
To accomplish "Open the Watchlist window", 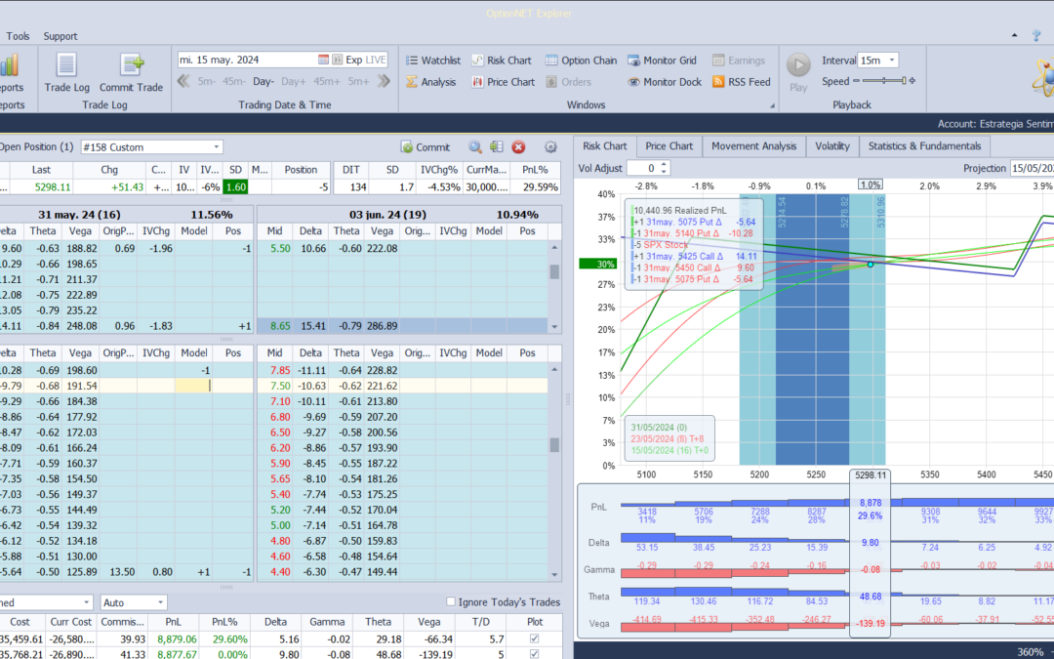I will [x=432, y=61].
